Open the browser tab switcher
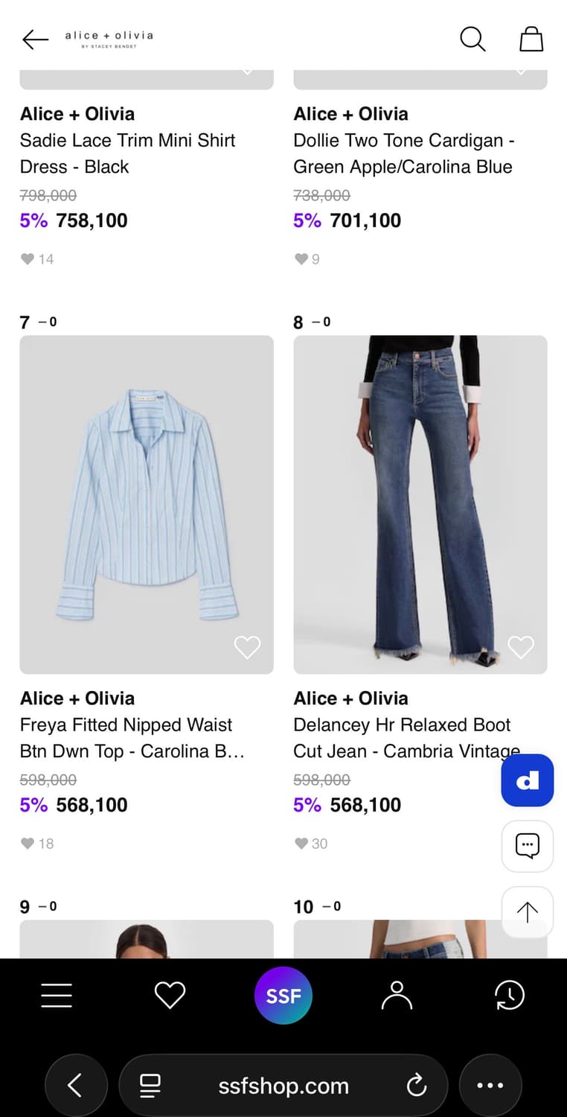The width and height of the screenshot is (567, 1117). click(x=150, y=1085)
